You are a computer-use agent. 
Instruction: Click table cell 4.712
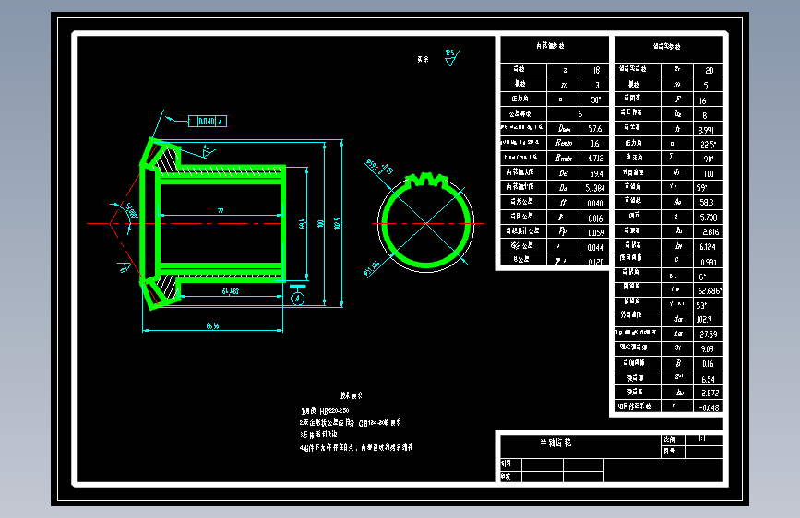point(595,159)
